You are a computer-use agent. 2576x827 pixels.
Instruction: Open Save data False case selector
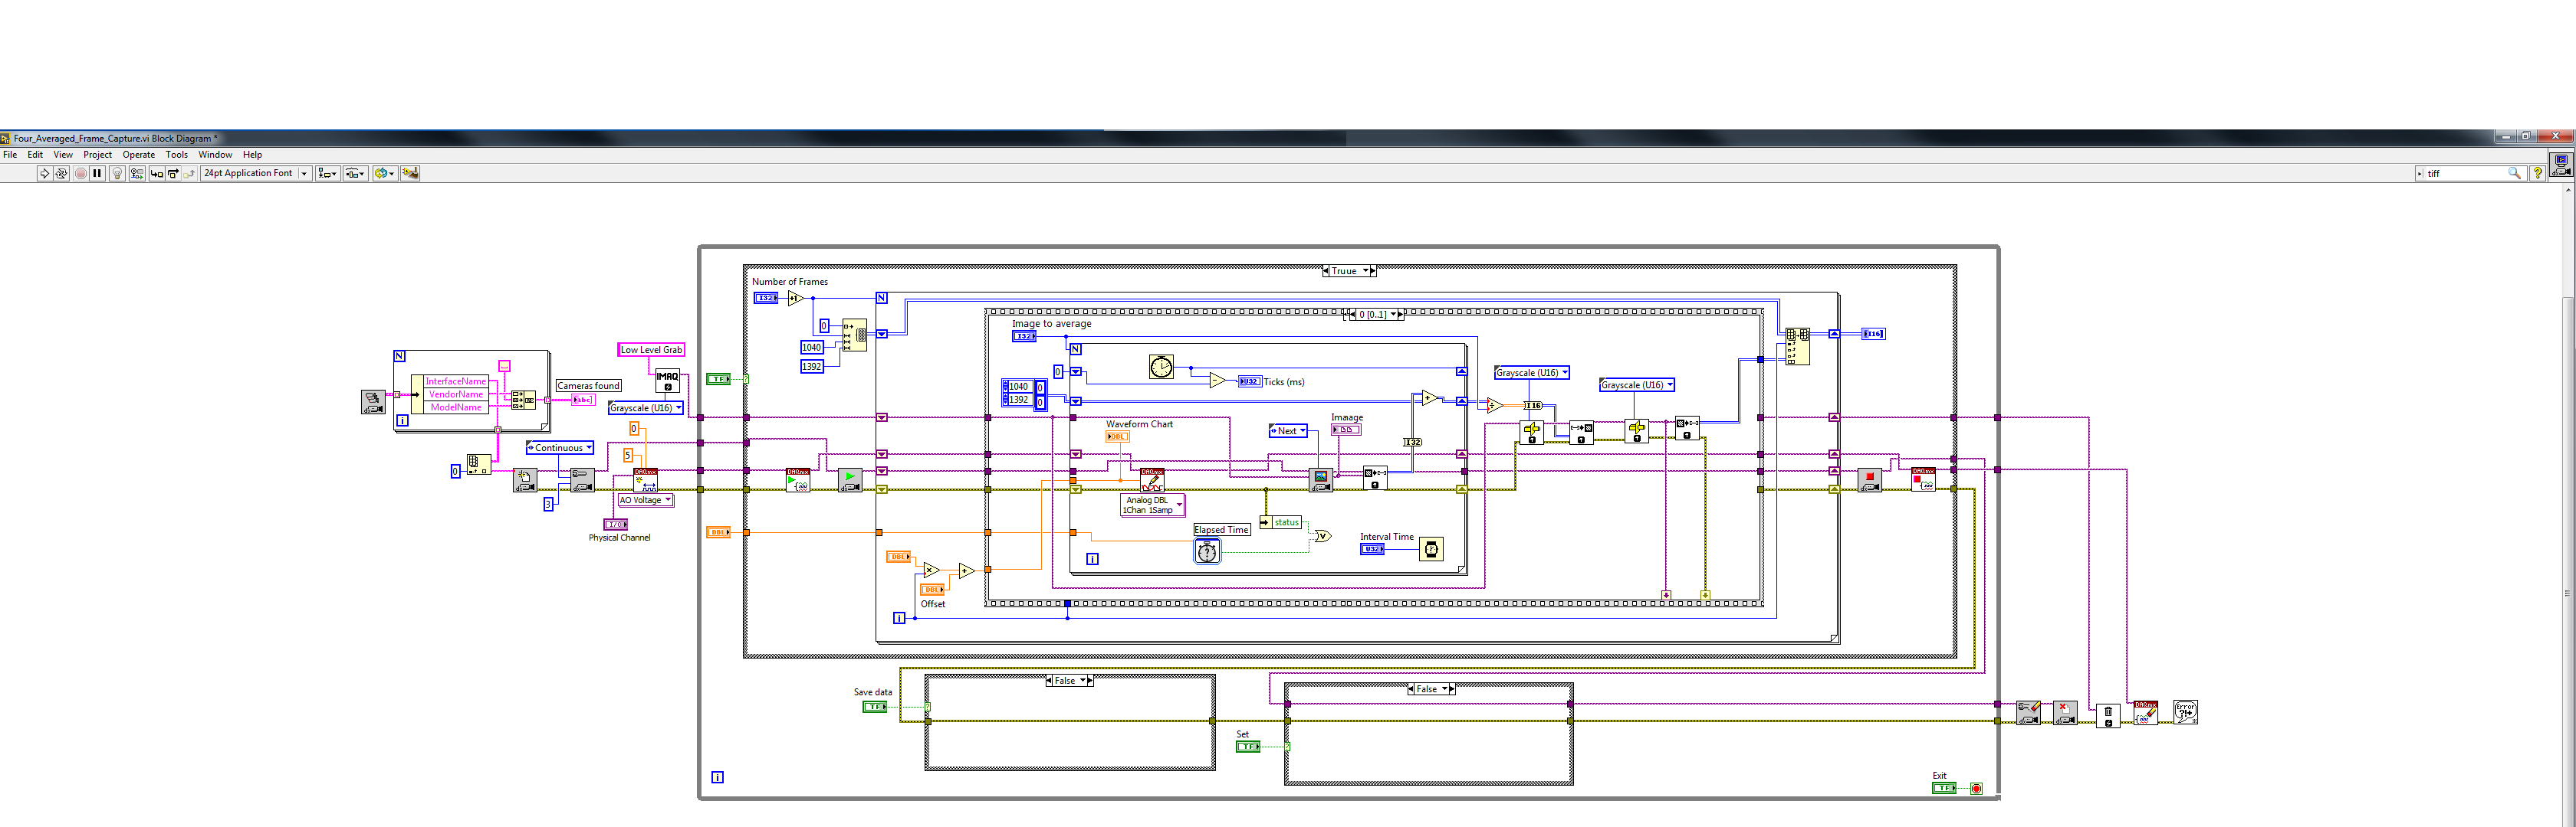(x=1069, y=682)
